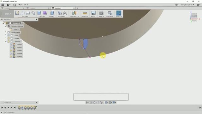
Task: Toggle the Sketch4 light bulb
Action: (11, 54)
